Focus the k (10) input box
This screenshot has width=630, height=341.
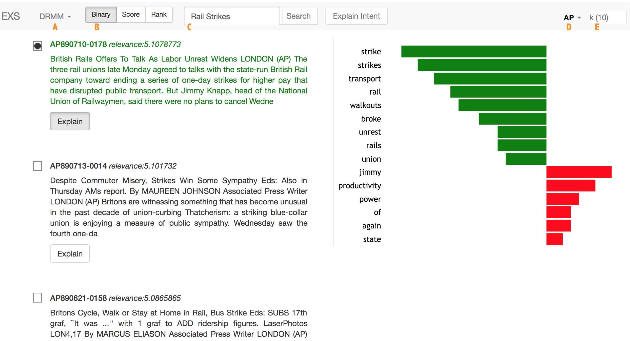[x=606, y=17]
